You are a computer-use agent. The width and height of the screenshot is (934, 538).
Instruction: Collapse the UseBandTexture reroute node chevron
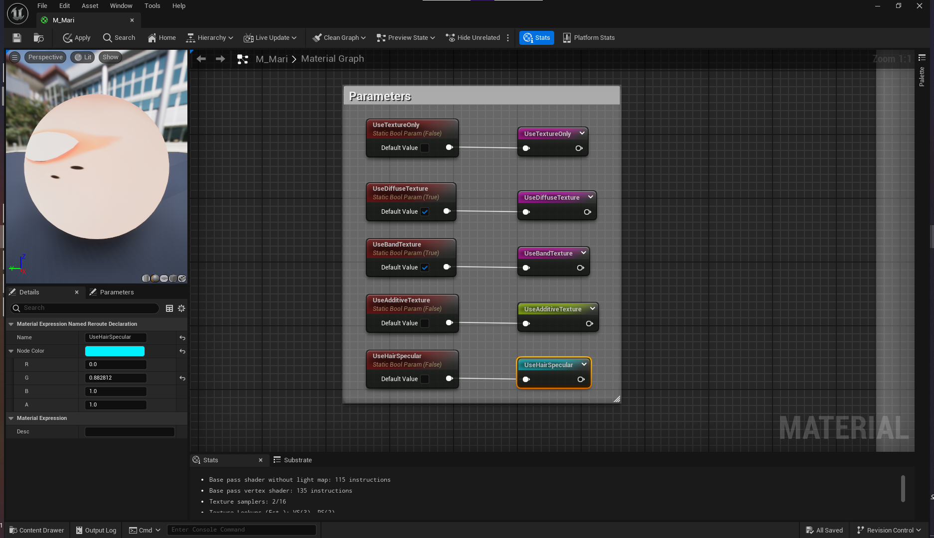coord(583,253)
